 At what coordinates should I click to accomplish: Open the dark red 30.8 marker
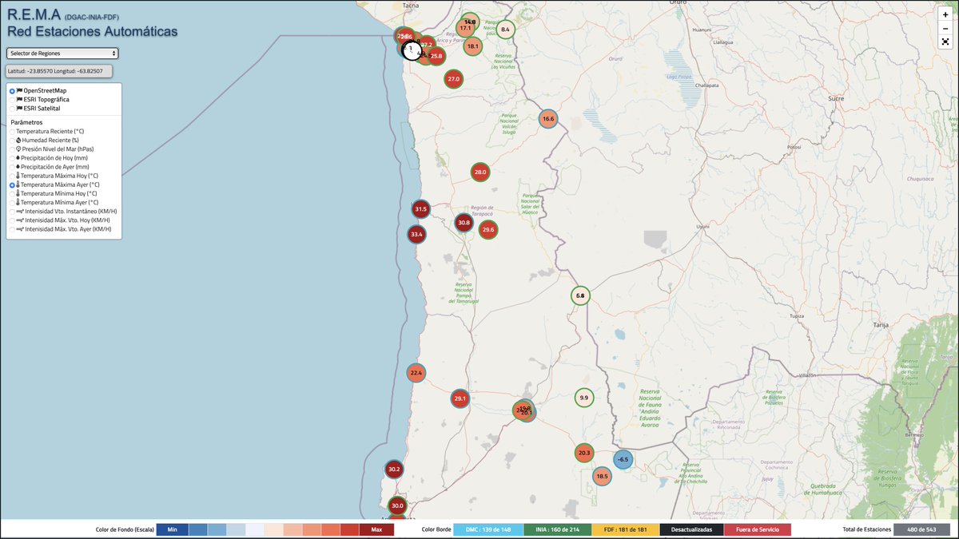[x=464, y=223]
